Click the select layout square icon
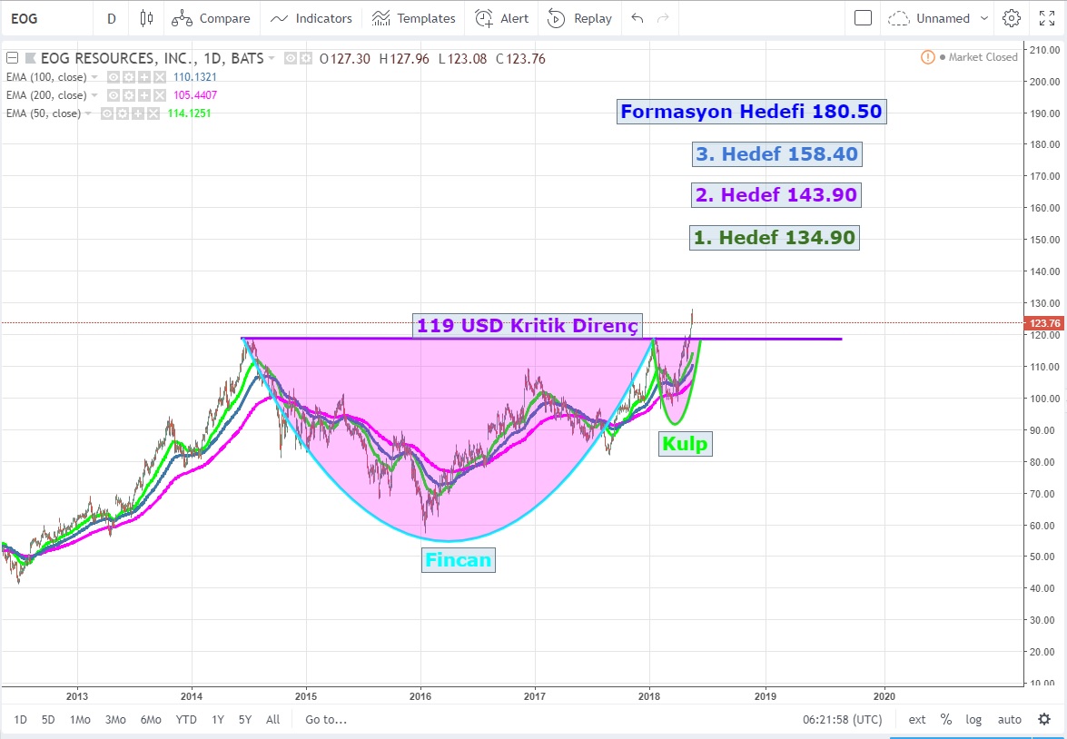The image size is (1067, 739). 863,18
